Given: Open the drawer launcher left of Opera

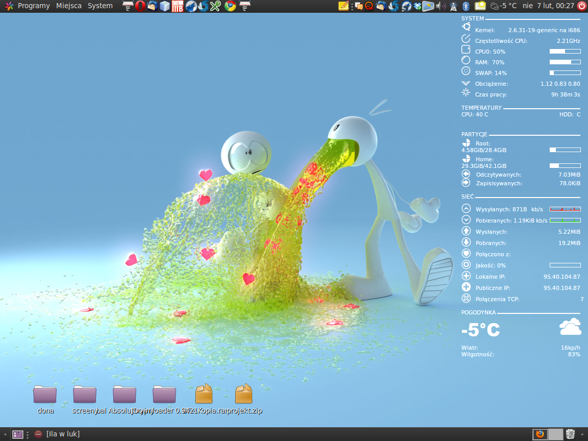Looking at the screenshot, I should pyautogui.click(x=128, y=6).
